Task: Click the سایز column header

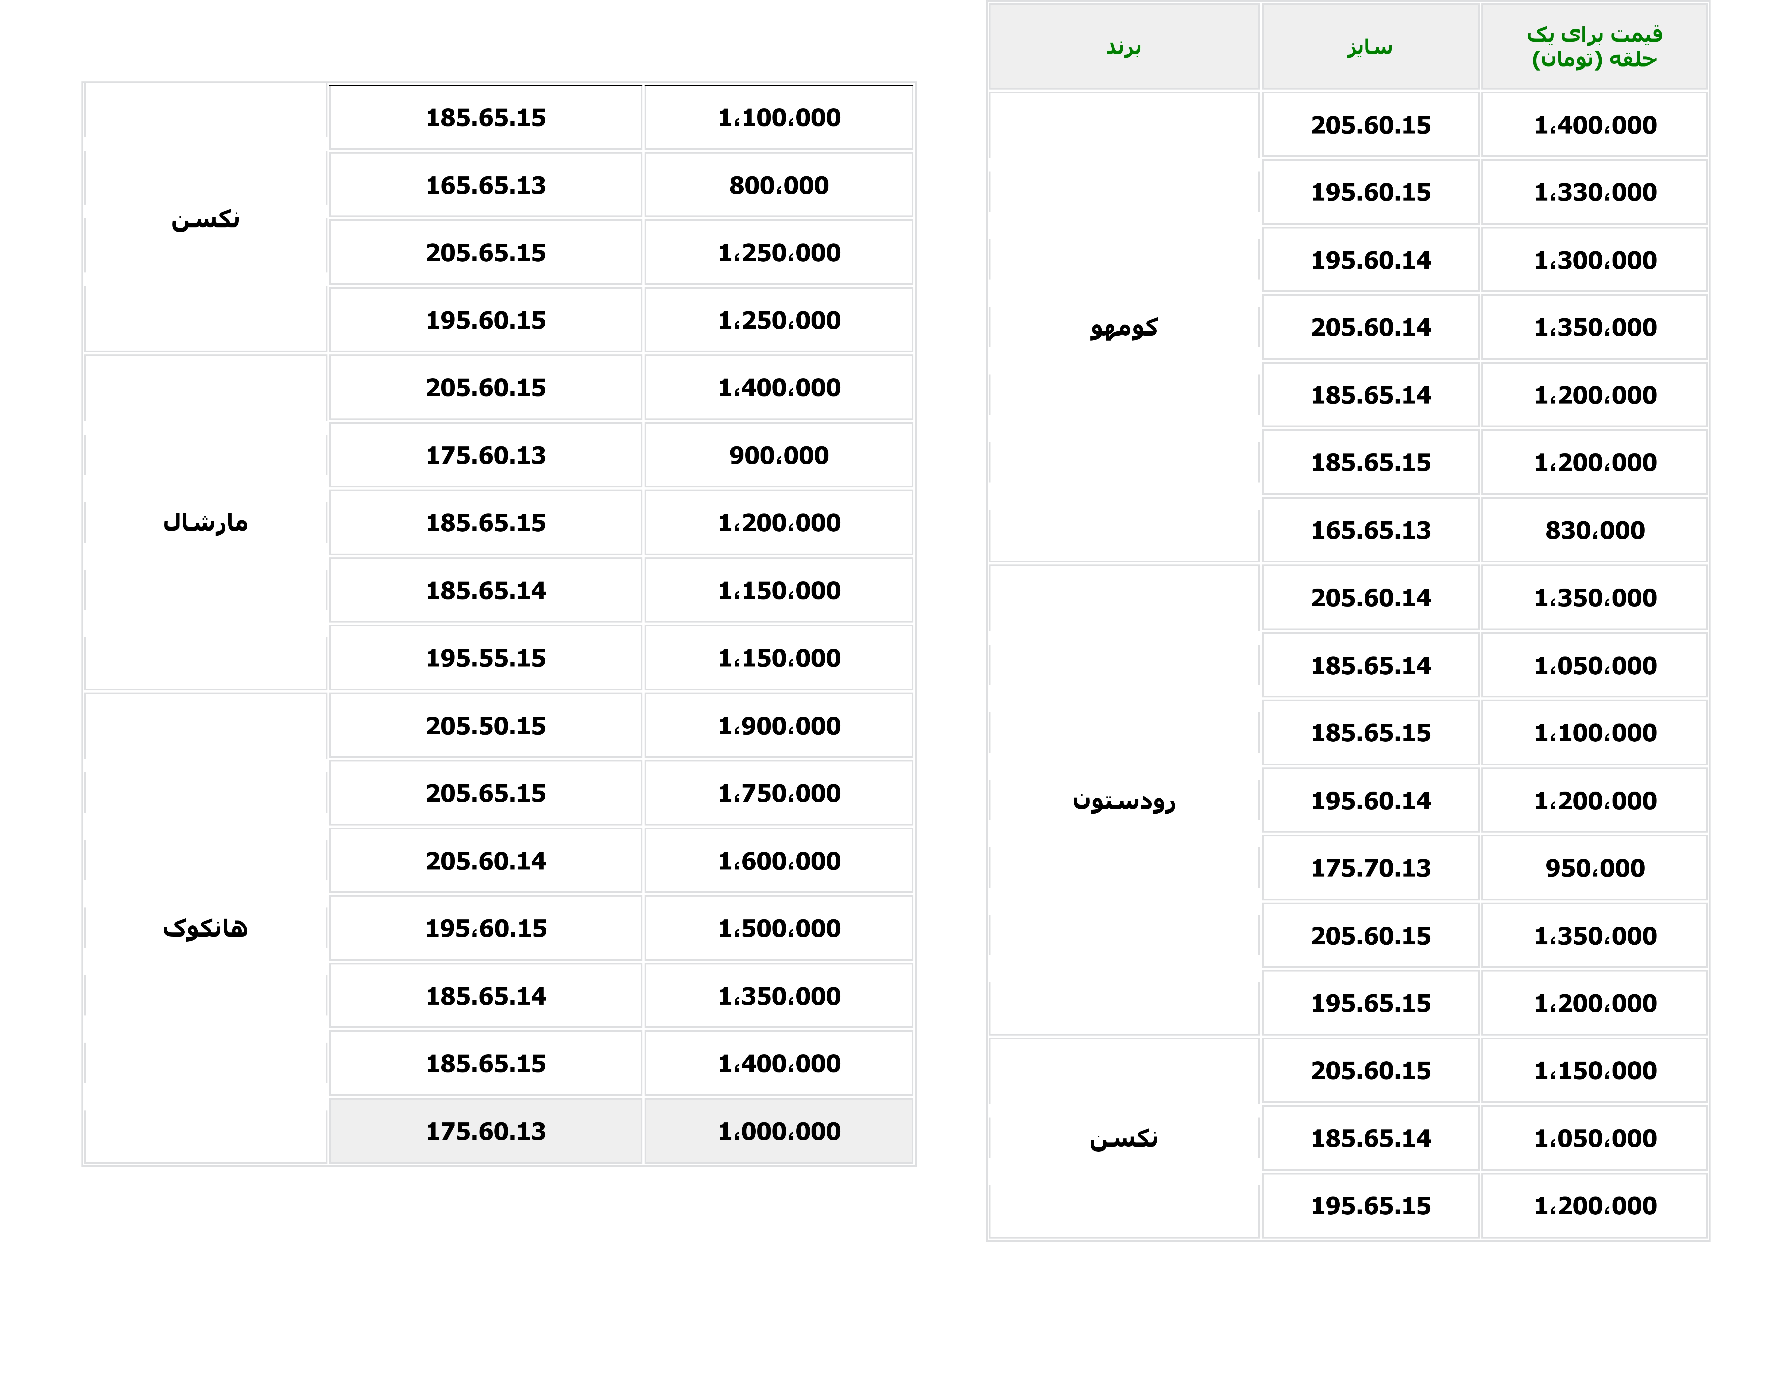Action: click(1370, 47)
